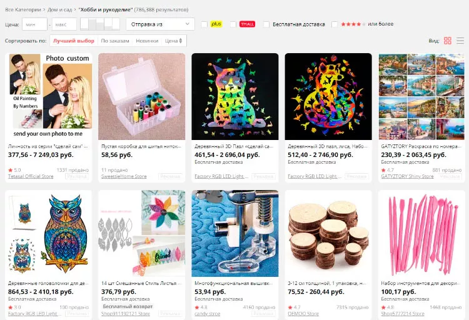Screen dimensions: 469x320
Task: Open the Все Категории breadcrumb
Action: tap(23, 9)
